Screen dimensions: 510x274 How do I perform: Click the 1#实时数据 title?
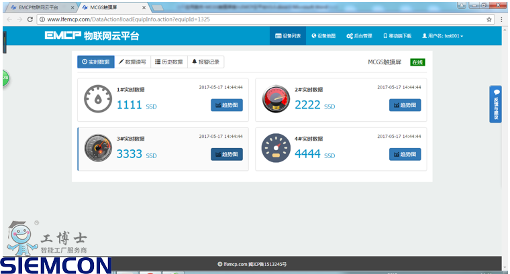pos(130,90)
